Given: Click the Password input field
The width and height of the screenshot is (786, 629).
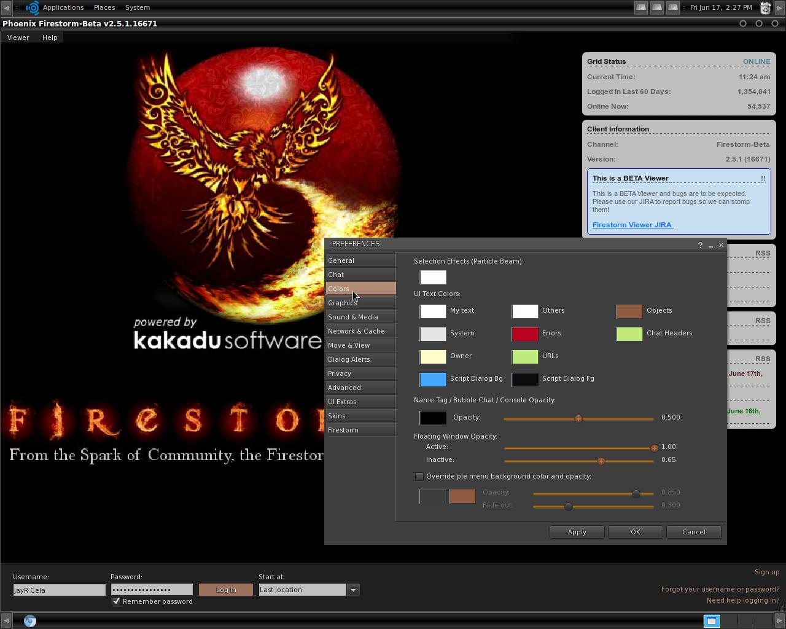Looking at the screenshot, I should 152,590.
